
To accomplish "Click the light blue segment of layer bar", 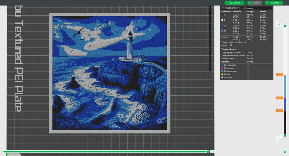I will coord(285,86).
